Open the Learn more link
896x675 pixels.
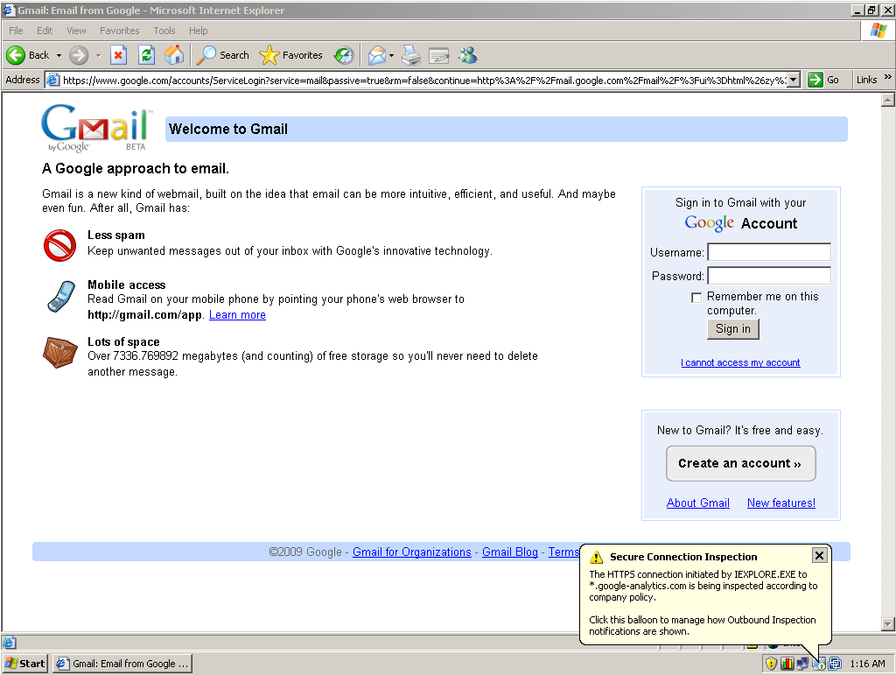click(237, 315)
